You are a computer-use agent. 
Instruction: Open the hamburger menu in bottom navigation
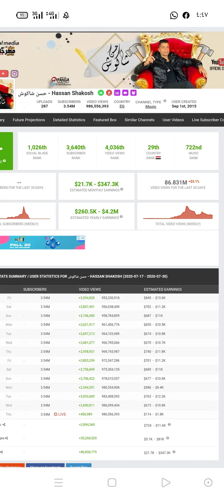[x=58, y=482]
